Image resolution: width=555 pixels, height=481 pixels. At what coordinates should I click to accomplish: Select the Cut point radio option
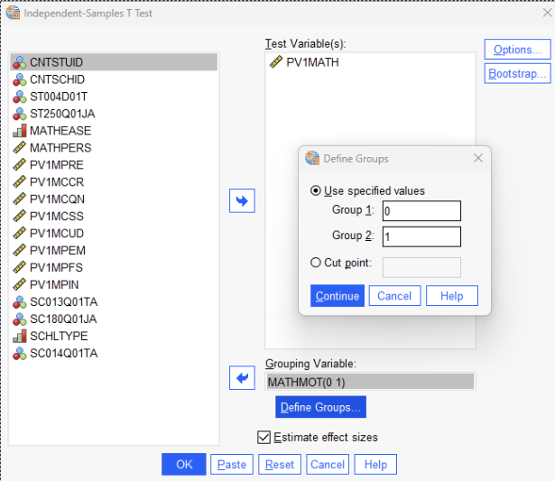tap(315, 263)
